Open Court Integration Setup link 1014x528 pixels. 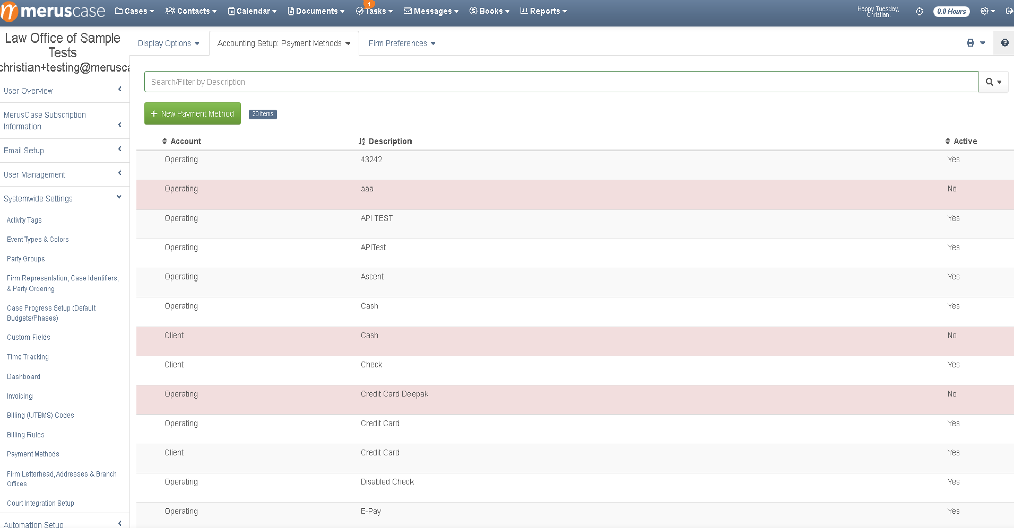tap(40, 503)
